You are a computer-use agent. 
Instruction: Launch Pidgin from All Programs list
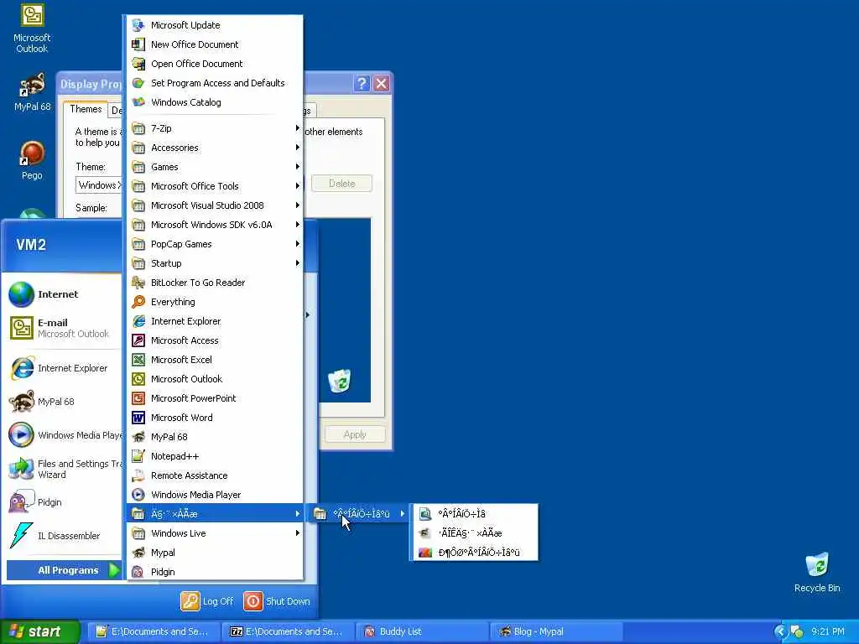(215, 572)
